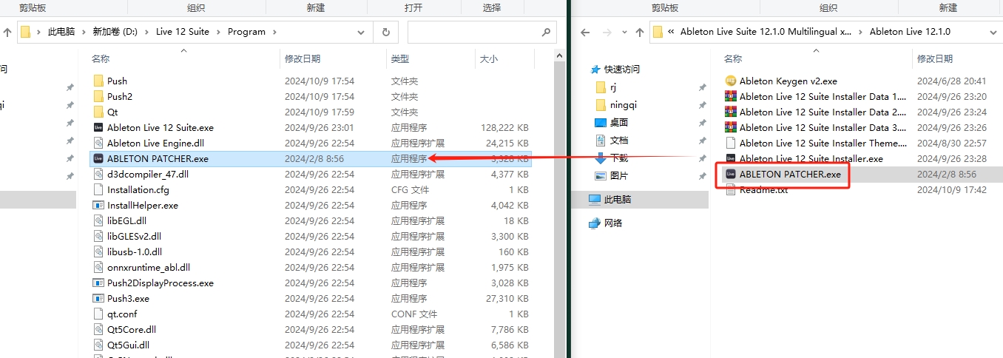Click the d3dcompiler_47.dll file icon

[99, 174]
